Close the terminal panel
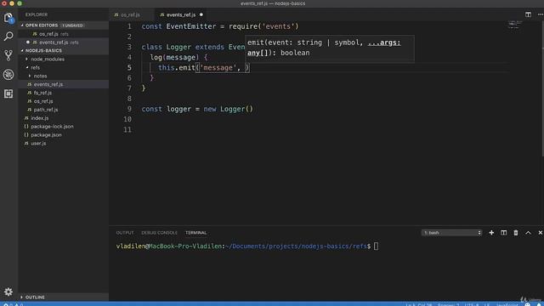This screenshot has height=306, width=544. click(x=541, y=232)
